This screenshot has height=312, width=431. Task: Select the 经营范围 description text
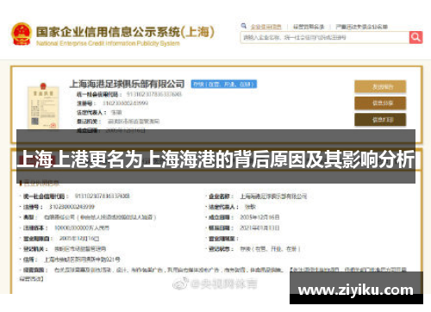click(x=213, y=274)
